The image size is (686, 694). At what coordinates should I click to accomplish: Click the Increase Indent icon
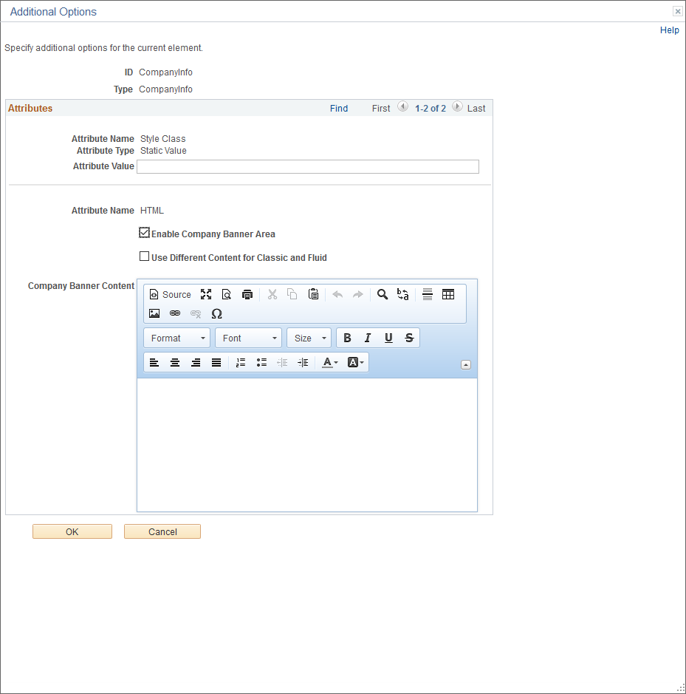pyautogui.click(x=303, y=363)
